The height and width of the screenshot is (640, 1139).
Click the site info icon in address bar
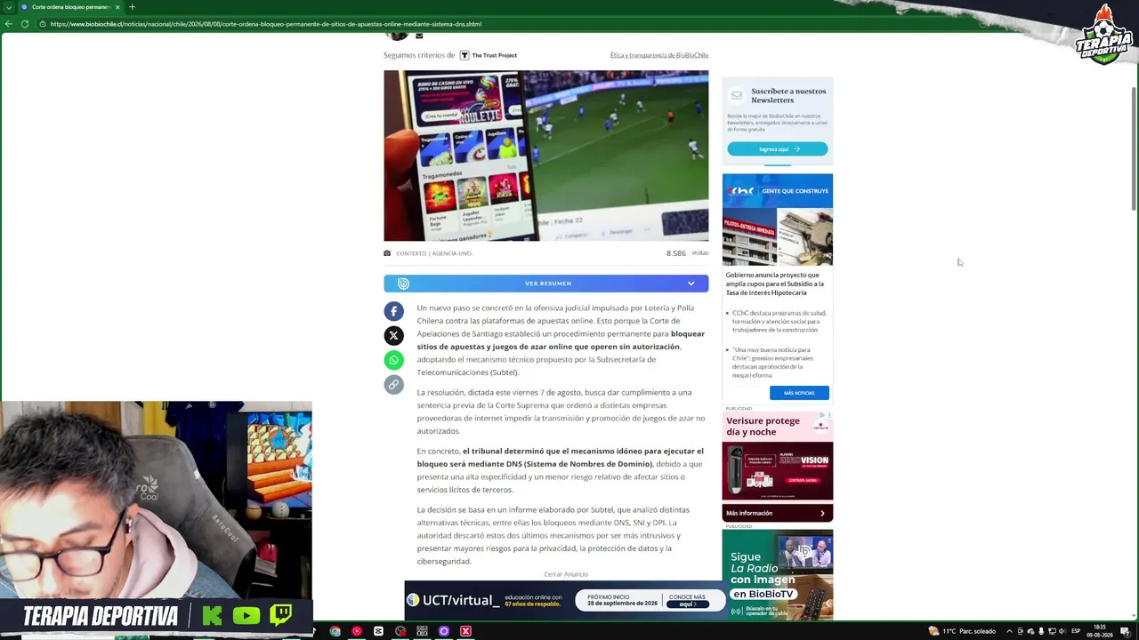point(42,24)
